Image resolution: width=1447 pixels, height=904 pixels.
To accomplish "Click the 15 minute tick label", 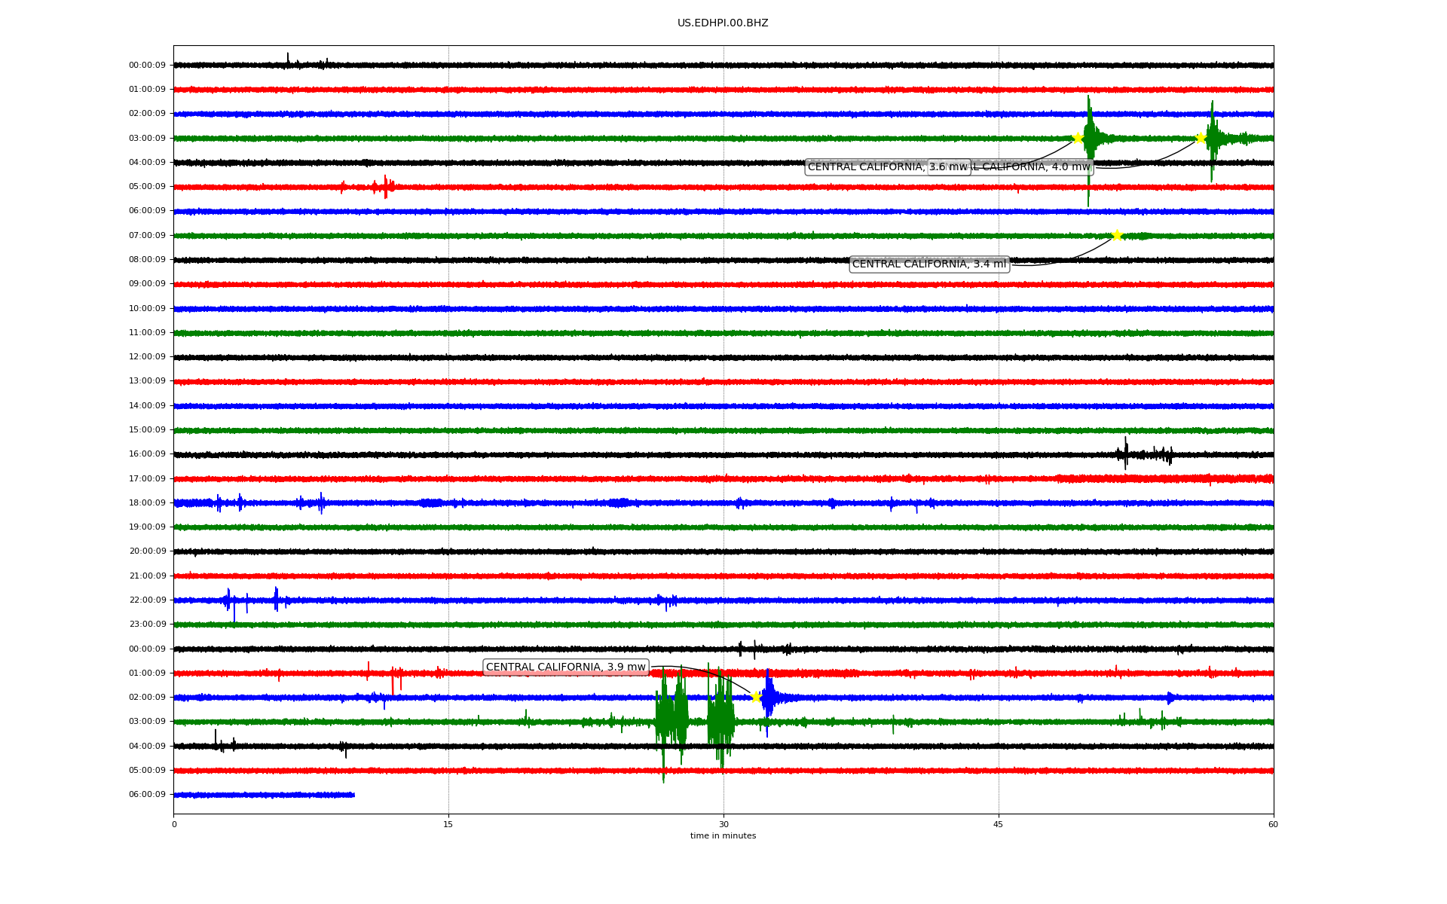I will [x=448, y=825].
